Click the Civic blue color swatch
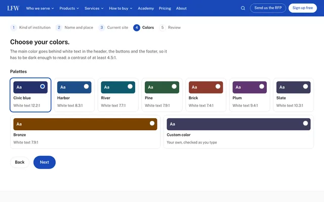Image resolution: width=324 pixels, height=202 pixels. coord(30,87)
